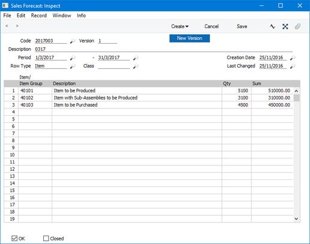Expand the Create dropdown menu
310x244 pixels.
coord(180,26)
